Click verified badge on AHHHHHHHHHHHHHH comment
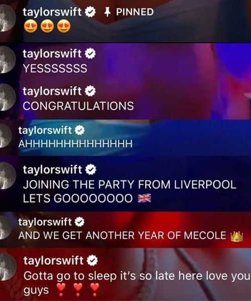The width and height of the screenshot is (251, 301). coord(79,130)
